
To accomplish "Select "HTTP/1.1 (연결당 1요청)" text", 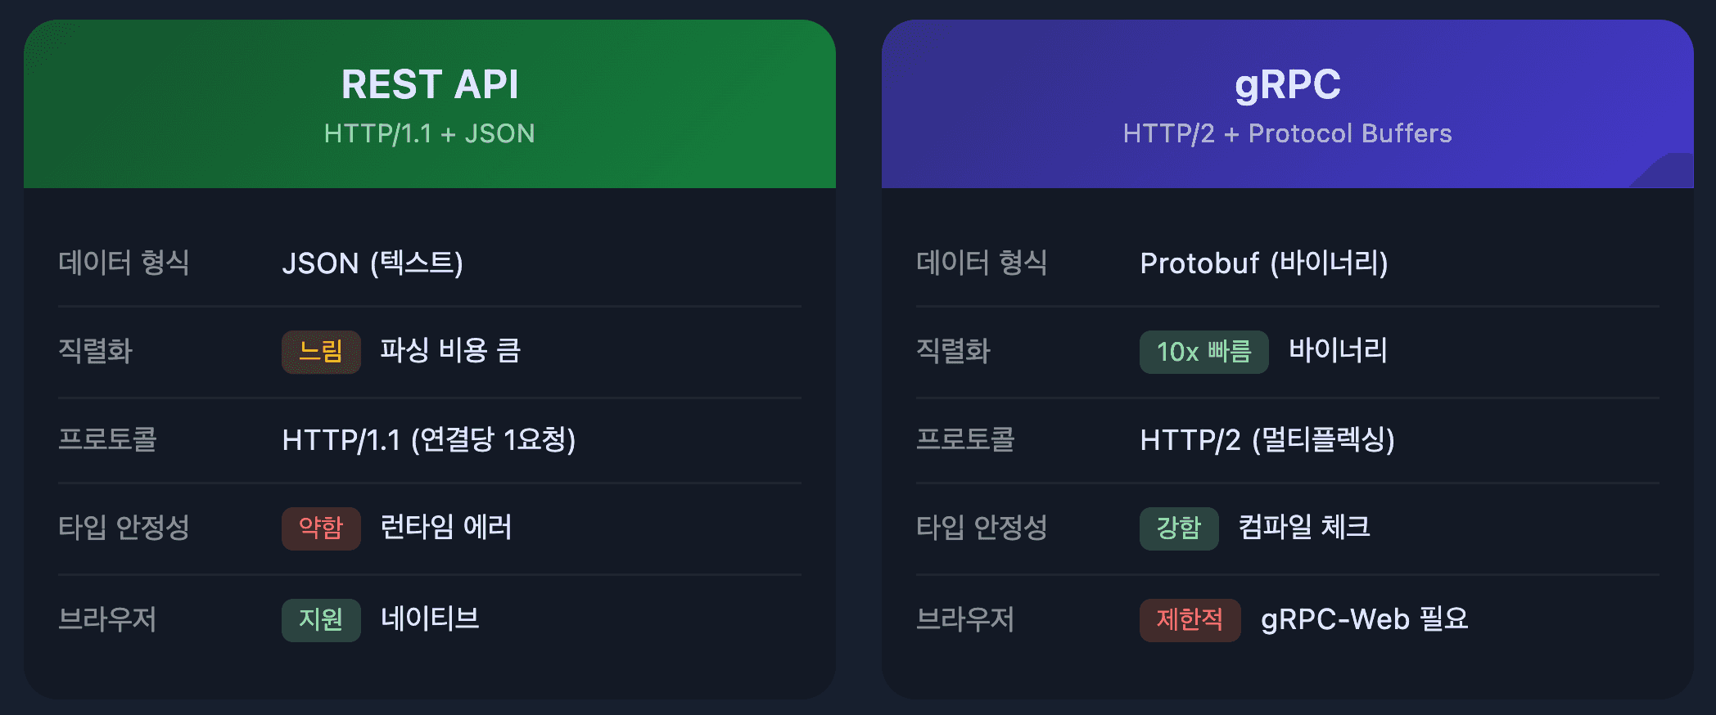I will (428, 440).
